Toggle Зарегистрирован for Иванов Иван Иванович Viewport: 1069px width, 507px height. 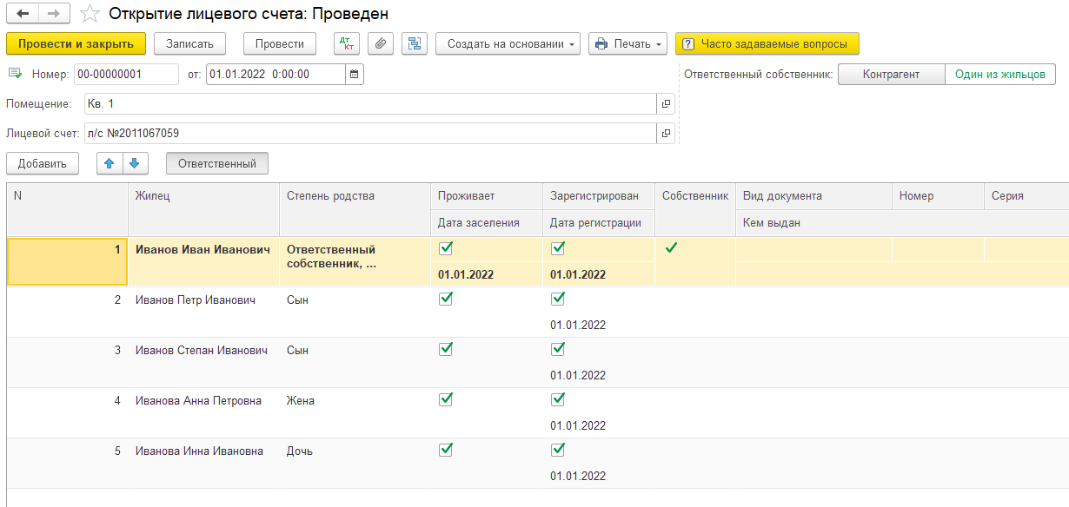[x=558, y=248]
